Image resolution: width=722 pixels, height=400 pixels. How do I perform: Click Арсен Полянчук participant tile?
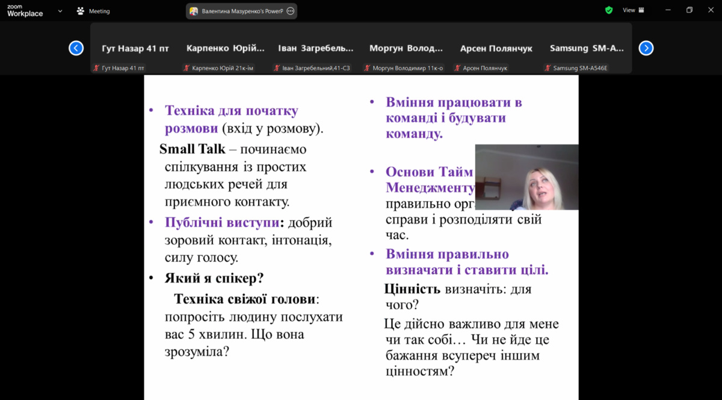click(x=496, y=49)
